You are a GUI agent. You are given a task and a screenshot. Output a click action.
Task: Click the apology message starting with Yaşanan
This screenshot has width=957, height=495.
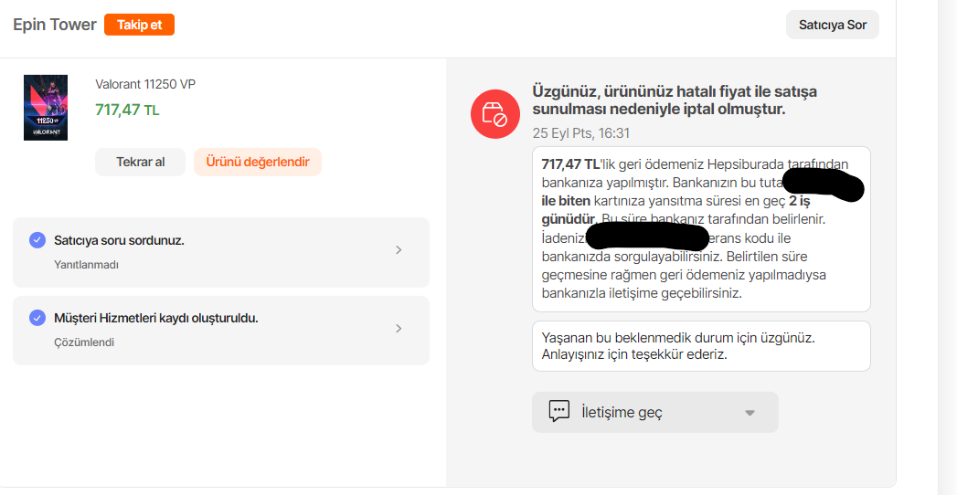pyautogui.click(x=700, y=345)
